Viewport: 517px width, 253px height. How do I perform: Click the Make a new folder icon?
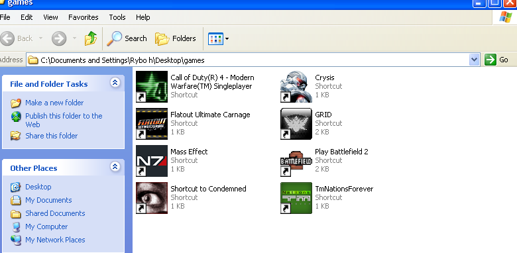[x=16, y=103]
